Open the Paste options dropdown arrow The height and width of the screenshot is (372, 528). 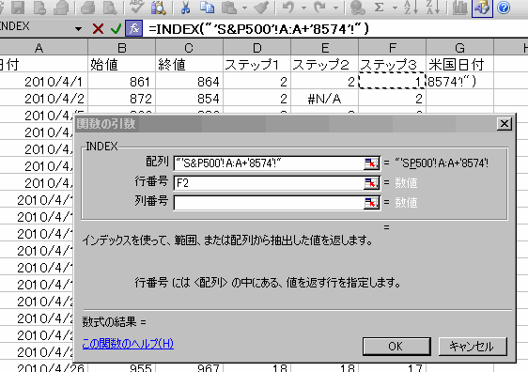tap(245, 8)
